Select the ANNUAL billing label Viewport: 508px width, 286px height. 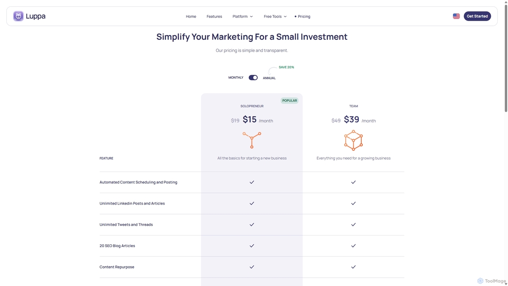[x=269, y=78]
